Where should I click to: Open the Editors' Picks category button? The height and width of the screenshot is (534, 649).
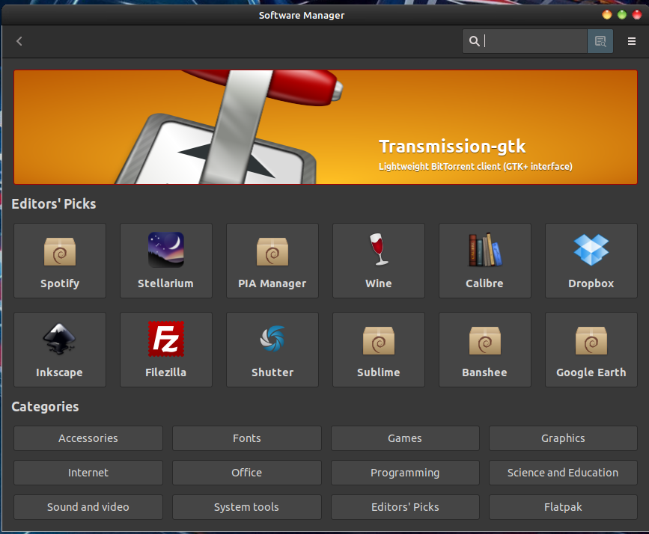(x=405, y=506)
